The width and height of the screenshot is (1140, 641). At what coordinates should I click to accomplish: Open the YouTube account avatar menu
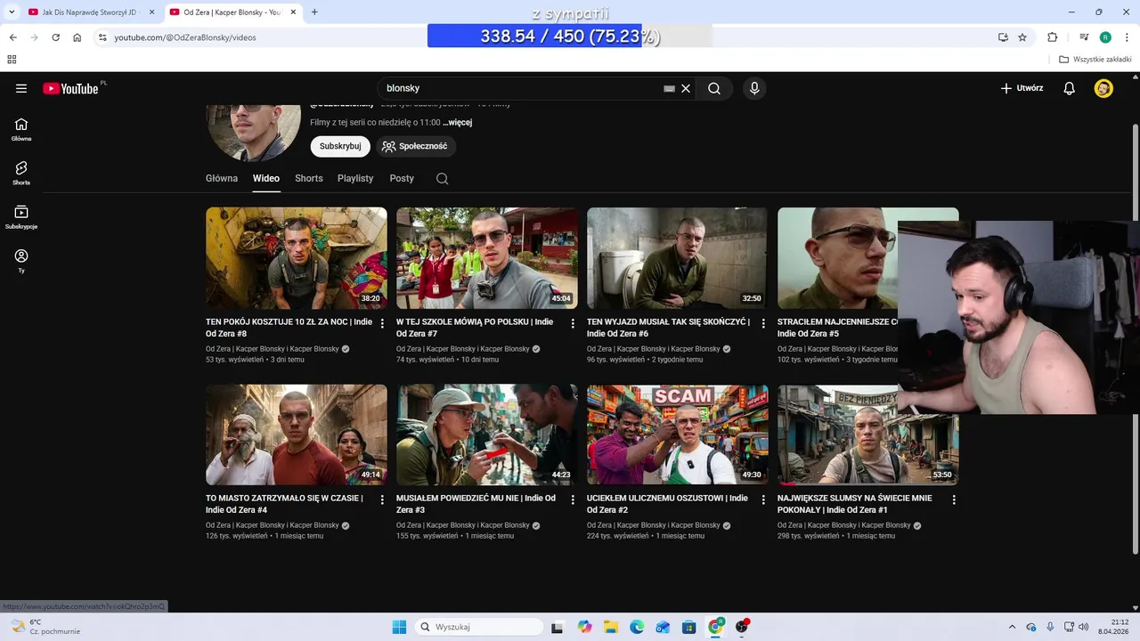click(x=1103, y=88)
